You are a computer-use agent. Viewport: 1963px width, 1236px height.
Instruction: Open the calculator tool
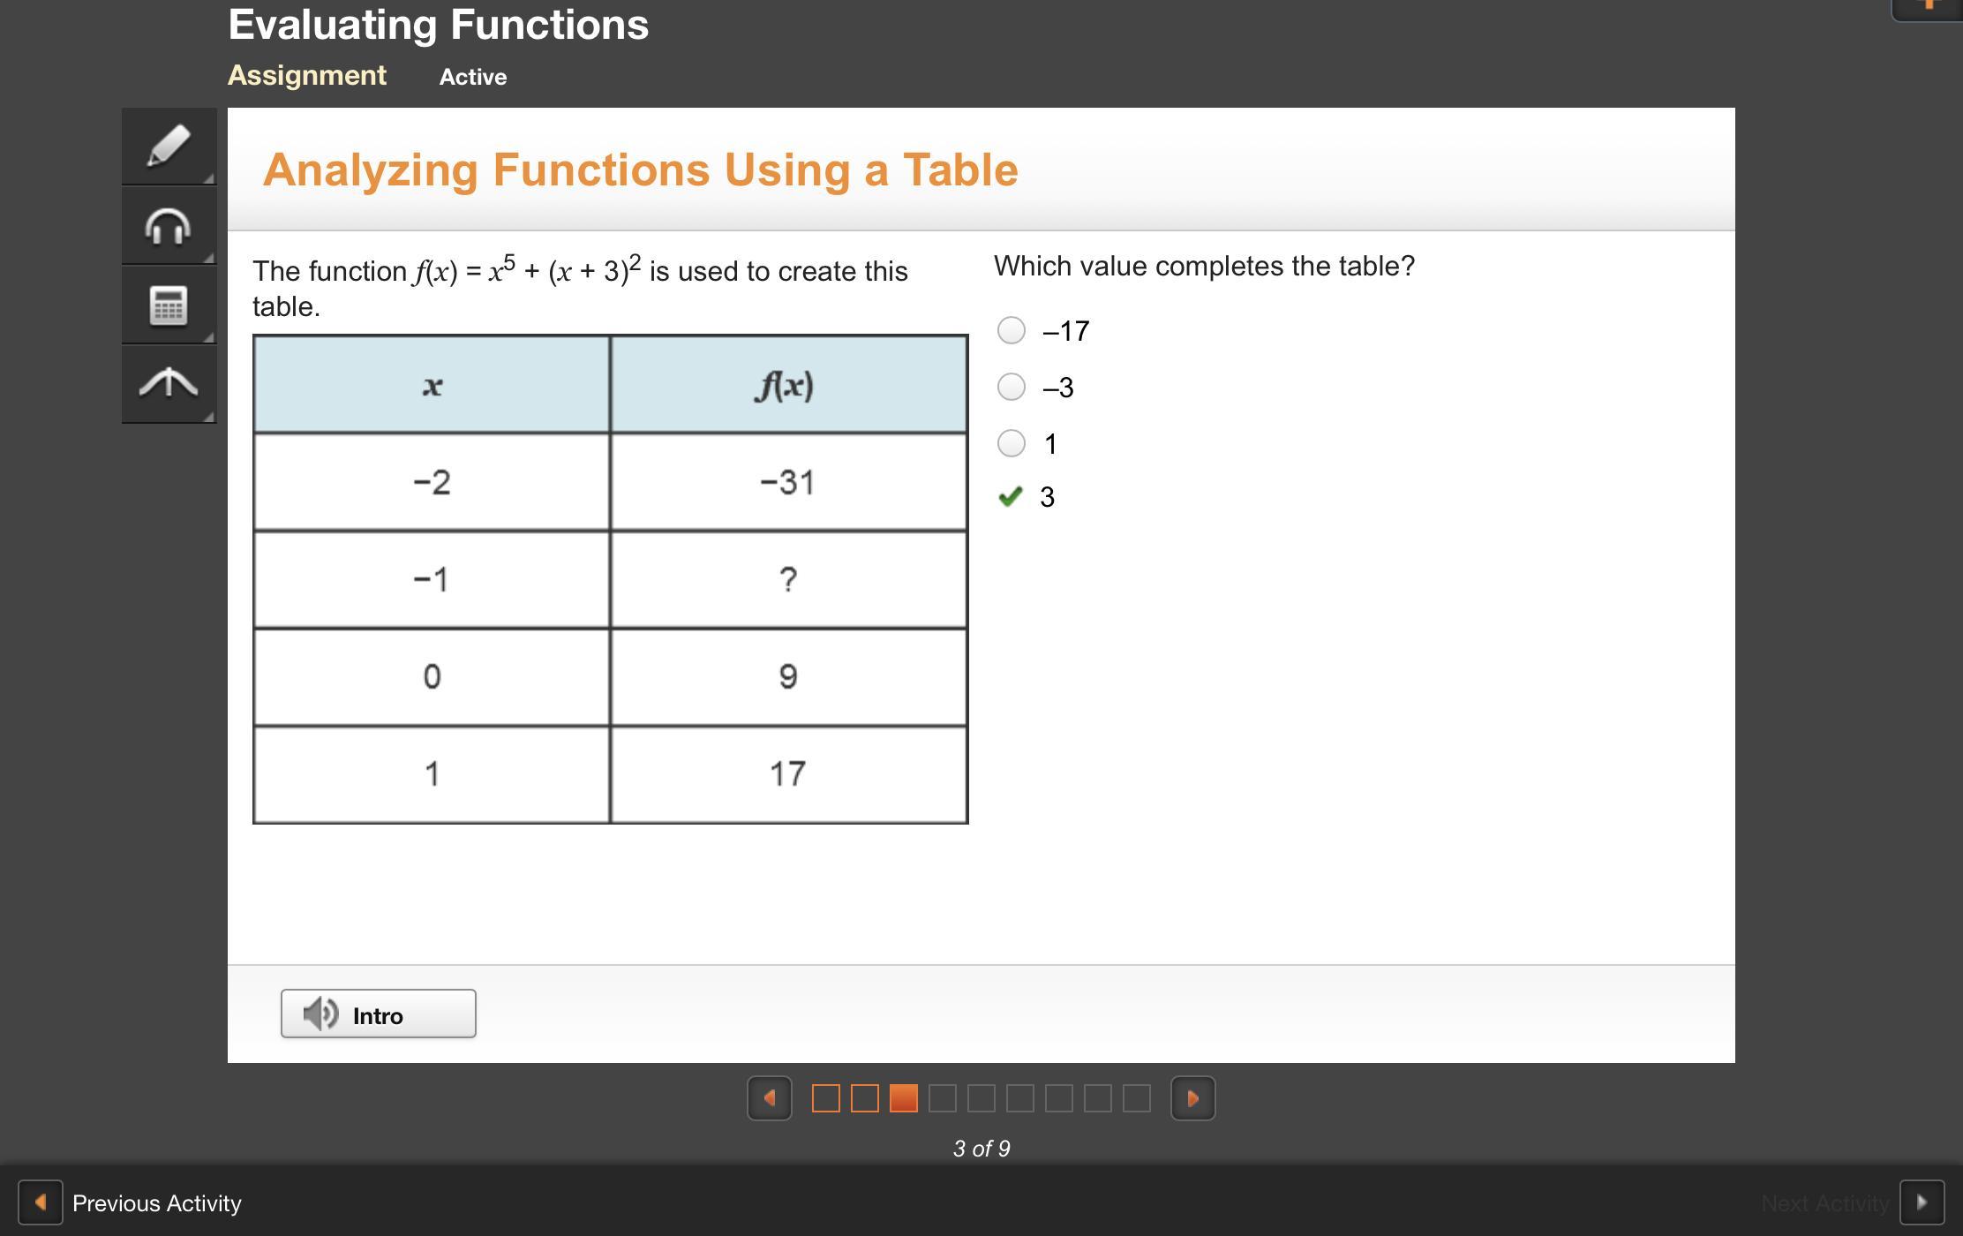[169, 305]
